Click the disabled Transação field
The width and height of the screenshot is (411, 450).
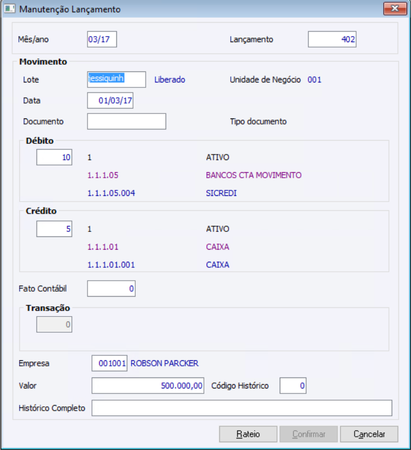click(x=54, y=325)
